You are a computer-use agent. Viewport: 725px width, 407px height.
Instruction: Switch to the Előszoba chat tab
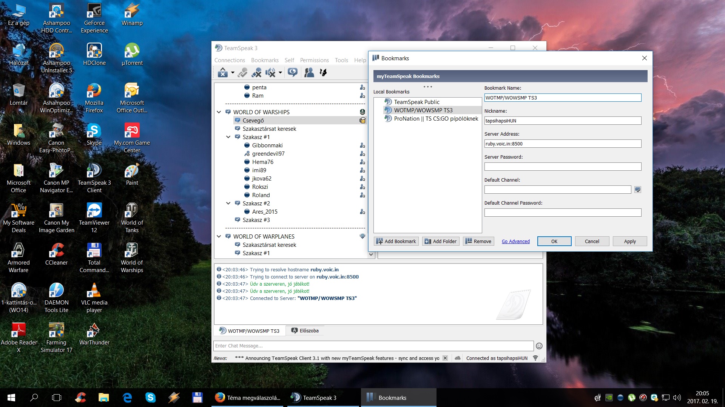(x=305, y=330)
